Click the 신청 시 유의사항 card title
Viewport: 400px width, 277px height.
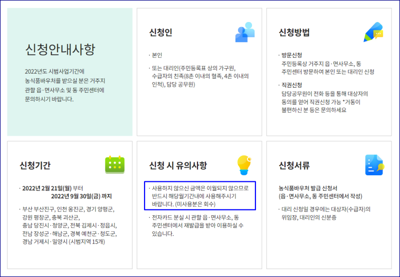click(x=178, y=165)
